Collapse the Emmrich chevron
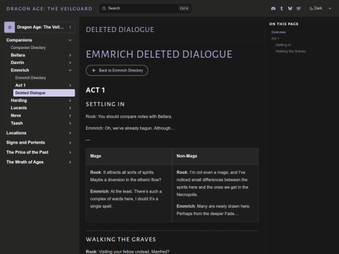 click(x=70, y=70)
